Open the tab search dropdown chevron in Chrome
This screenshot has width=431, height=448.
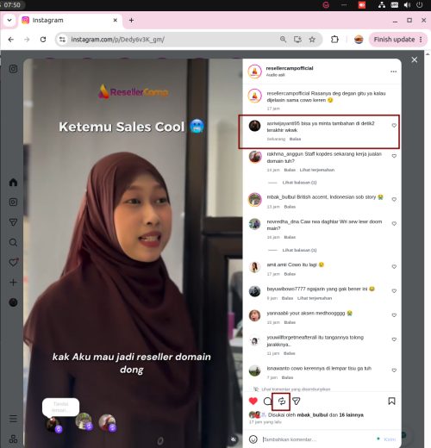9,21
